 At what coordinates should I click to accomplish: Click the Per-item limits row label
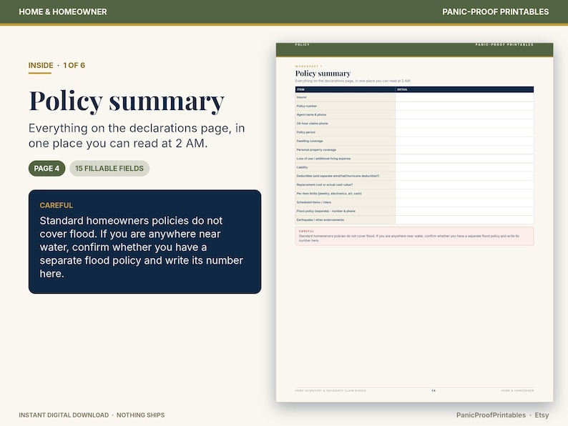click(x=329, y=193)
